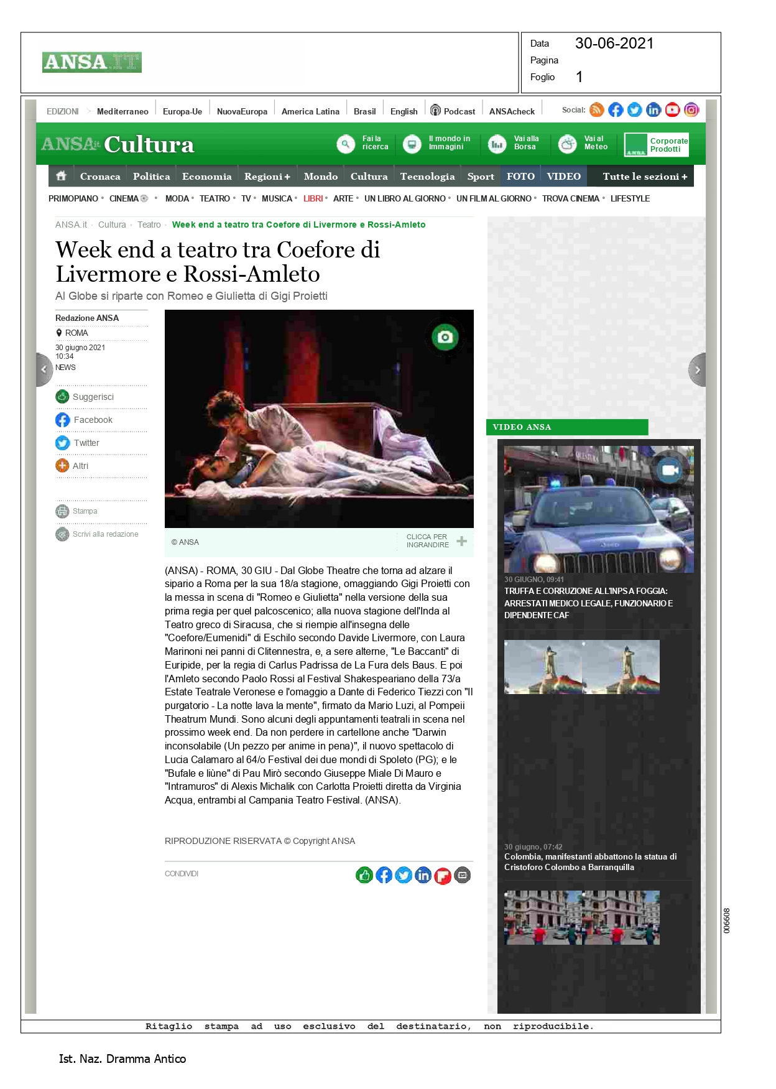Enlarge photo with Clicca per ingrandire plus

coord(461,541)
